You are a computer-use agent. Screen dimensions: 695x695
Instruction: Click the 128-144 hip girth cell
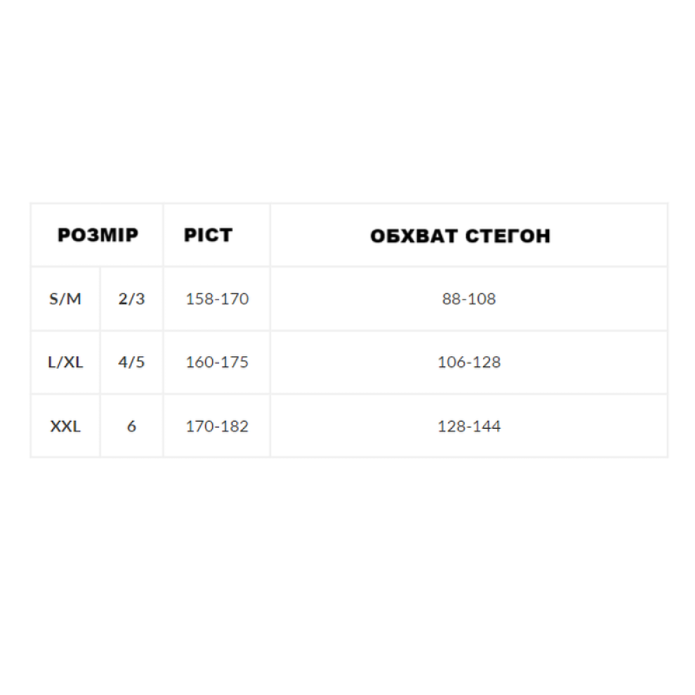[x=469, y=426]
